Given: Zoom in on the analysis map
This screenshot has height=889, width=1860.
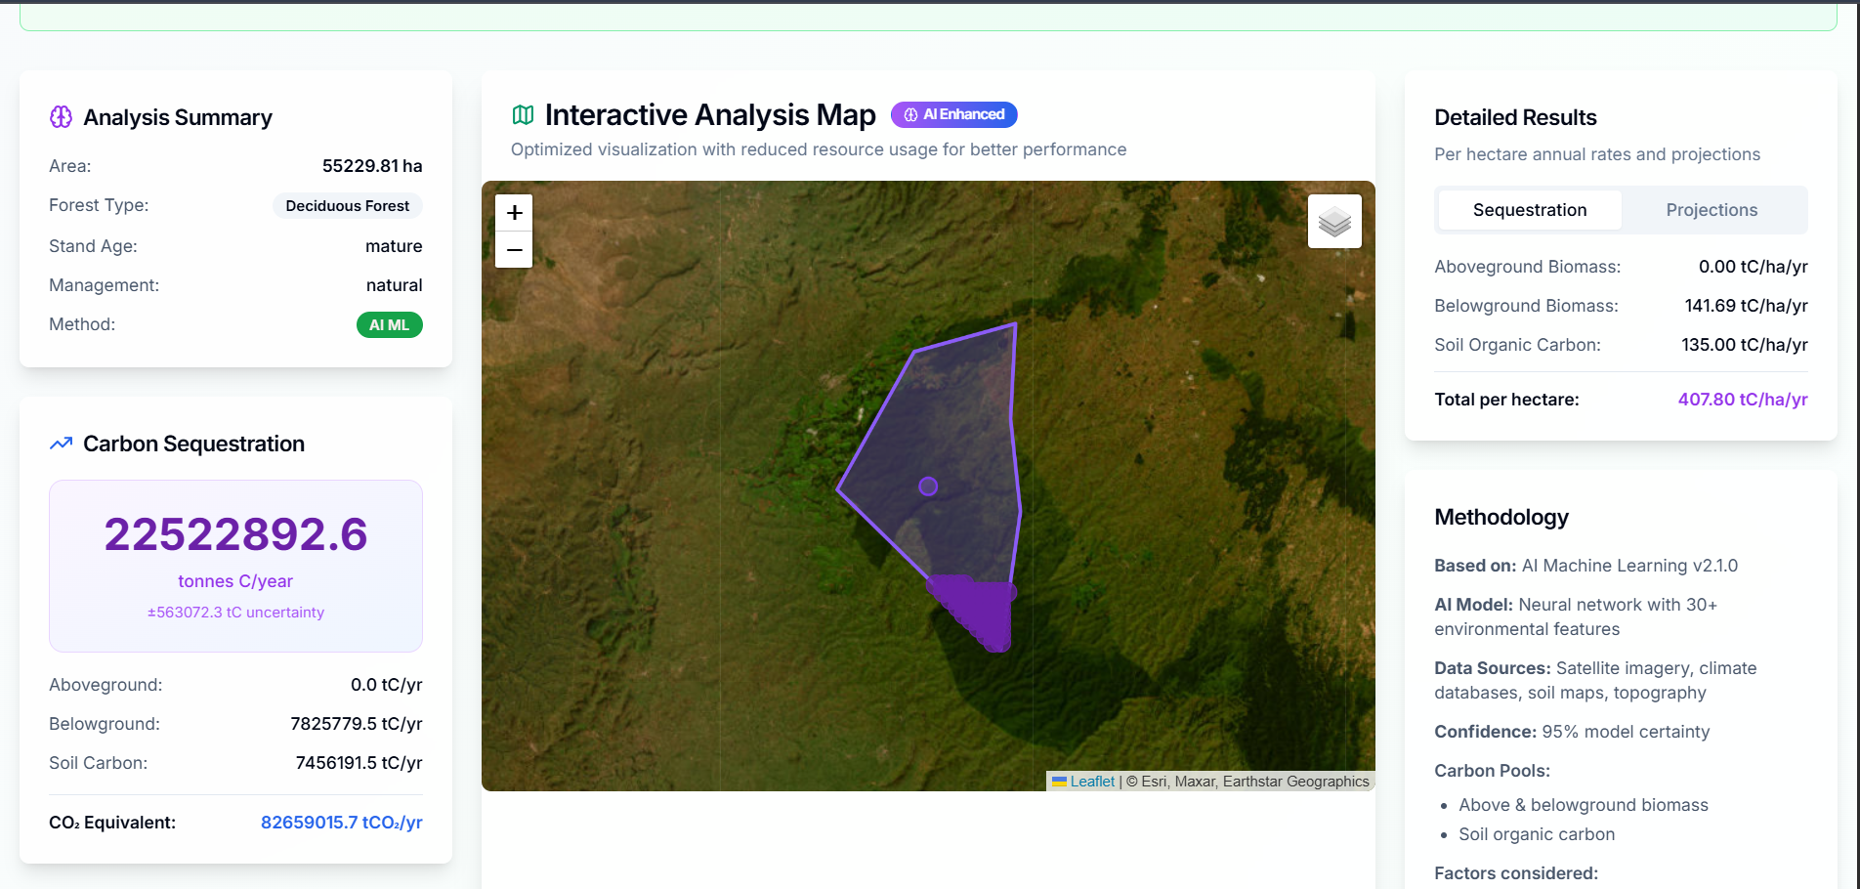Looking at the screenshot, I should pyautogui.click(x=515, y=213).
